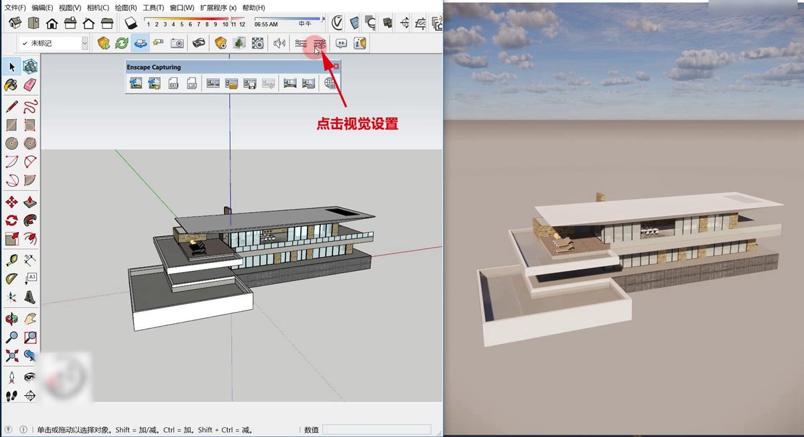Toggle Enscape synchronize views icon
The image size is (804, 437).
tap(140, 43)
